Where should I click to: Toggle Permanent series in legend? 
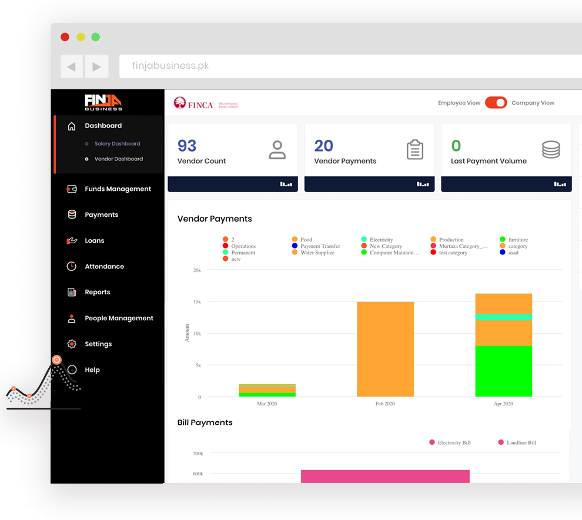(x=239, y=253)
